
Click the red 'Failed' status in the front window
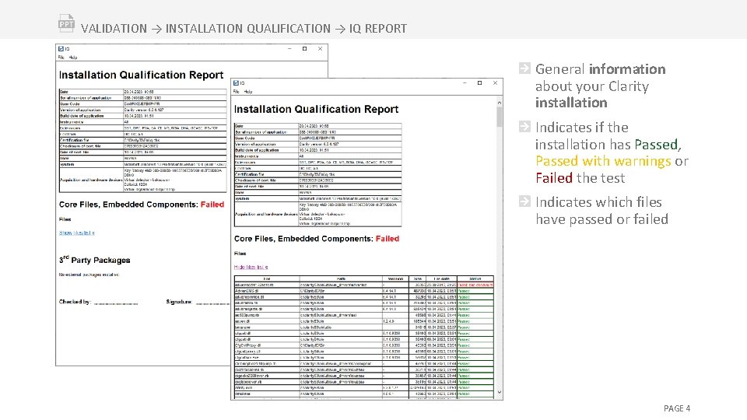388,239
